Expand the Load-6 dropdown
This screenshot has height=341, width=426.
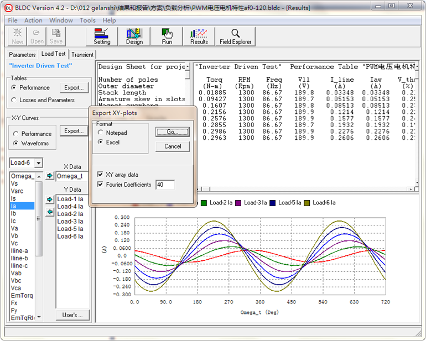(x=38, y=163)
